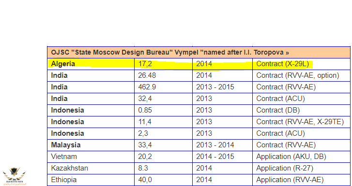Viewport: 352px width, 186px height.
Task: Select the 2014 - 2015 Vietnam period cell
Action: point(222,157)
